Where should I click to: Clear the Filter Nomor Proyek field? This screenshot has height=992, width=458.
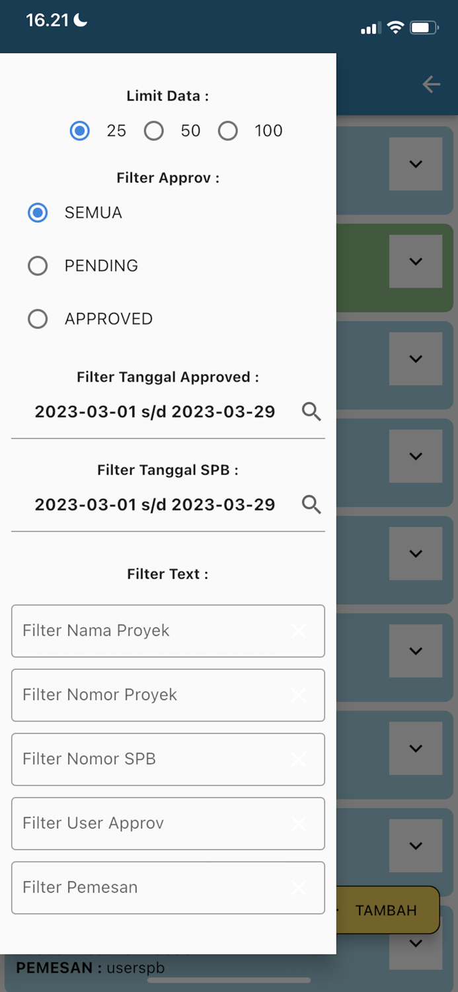tap(299, 695)
